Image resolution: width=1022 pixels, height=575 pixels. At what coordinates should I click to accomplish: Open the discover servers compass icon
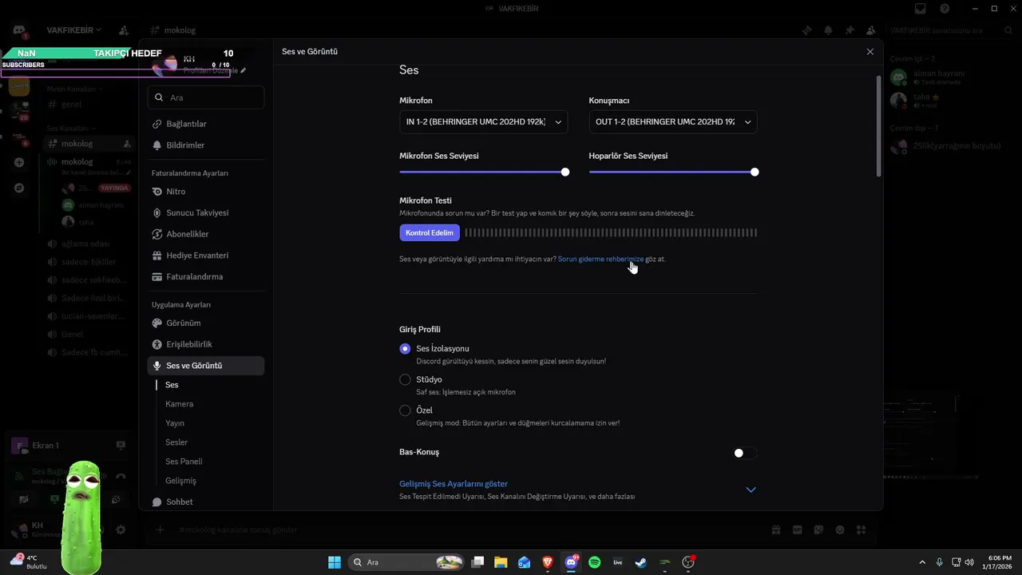(19, 188)
